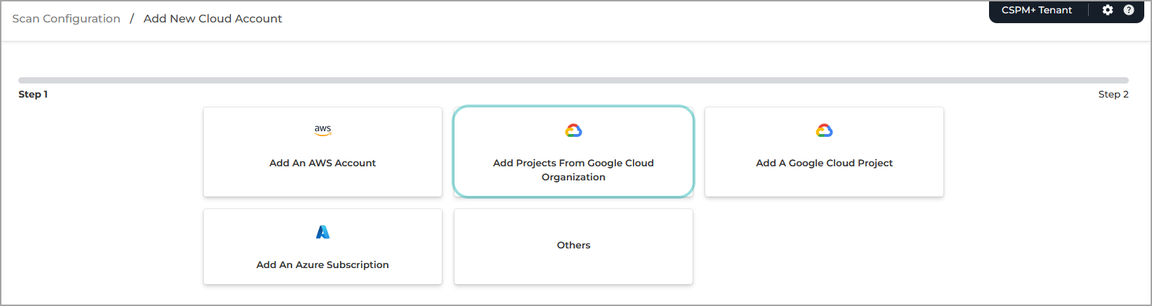The height and width of the screenshot is (306, 1152).
Task: Go back to Scan Configuration breadcrumb
Action: click(x=66, y=18)
